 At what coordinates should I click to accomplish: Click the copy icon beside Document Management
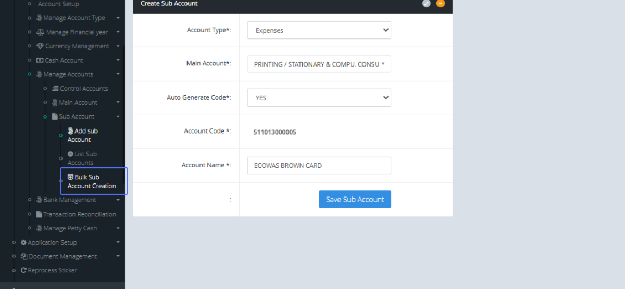tap(23, 256)
